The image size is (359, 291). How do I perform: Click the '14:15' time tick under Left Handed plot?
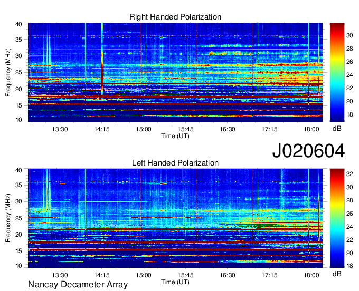(102, 275)
